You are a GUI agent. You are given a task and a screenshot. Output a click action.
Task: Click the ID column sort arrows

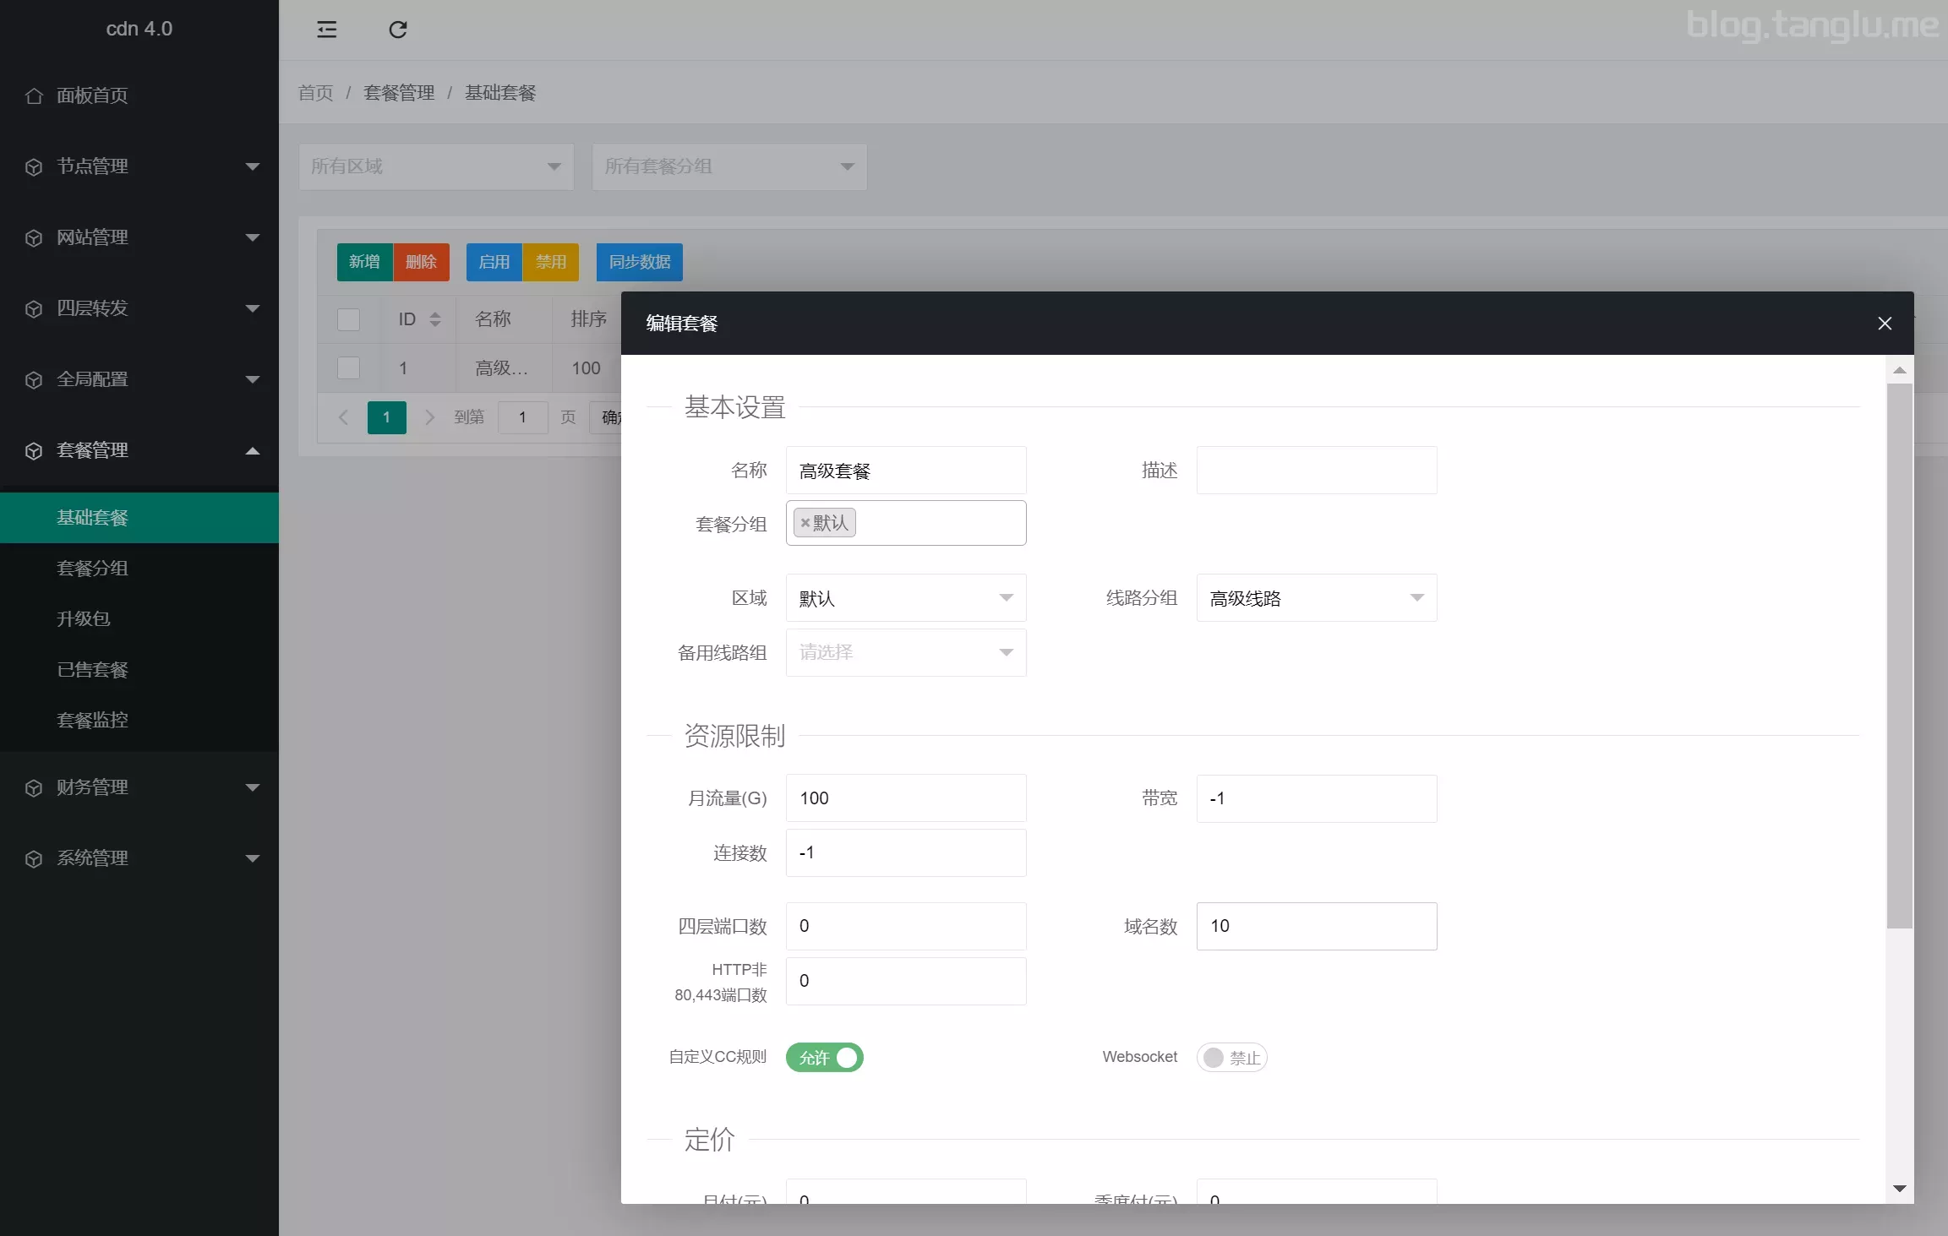435,319
